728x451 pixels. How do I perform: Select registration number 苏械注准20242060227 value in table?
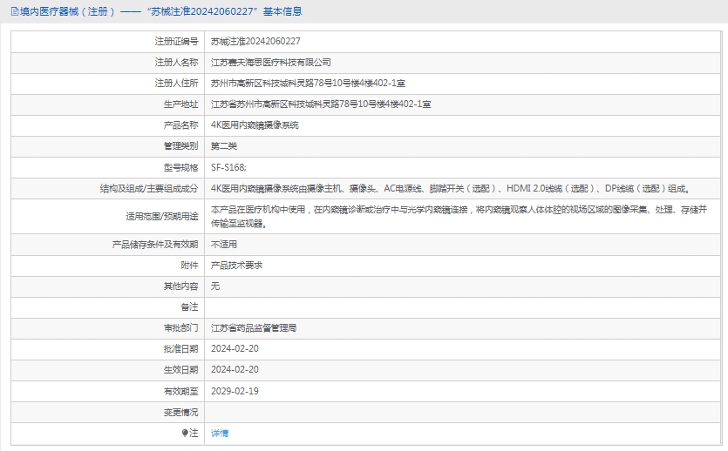point(255,41)
